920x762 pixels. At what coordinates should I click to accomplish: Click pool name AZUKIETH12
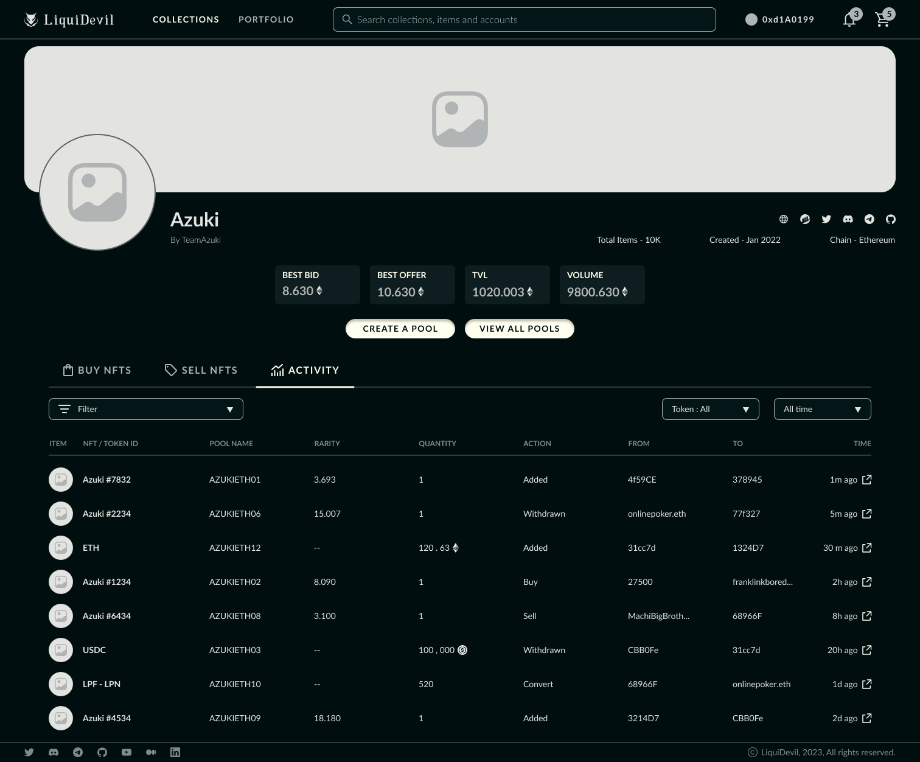tap(235, 548)
